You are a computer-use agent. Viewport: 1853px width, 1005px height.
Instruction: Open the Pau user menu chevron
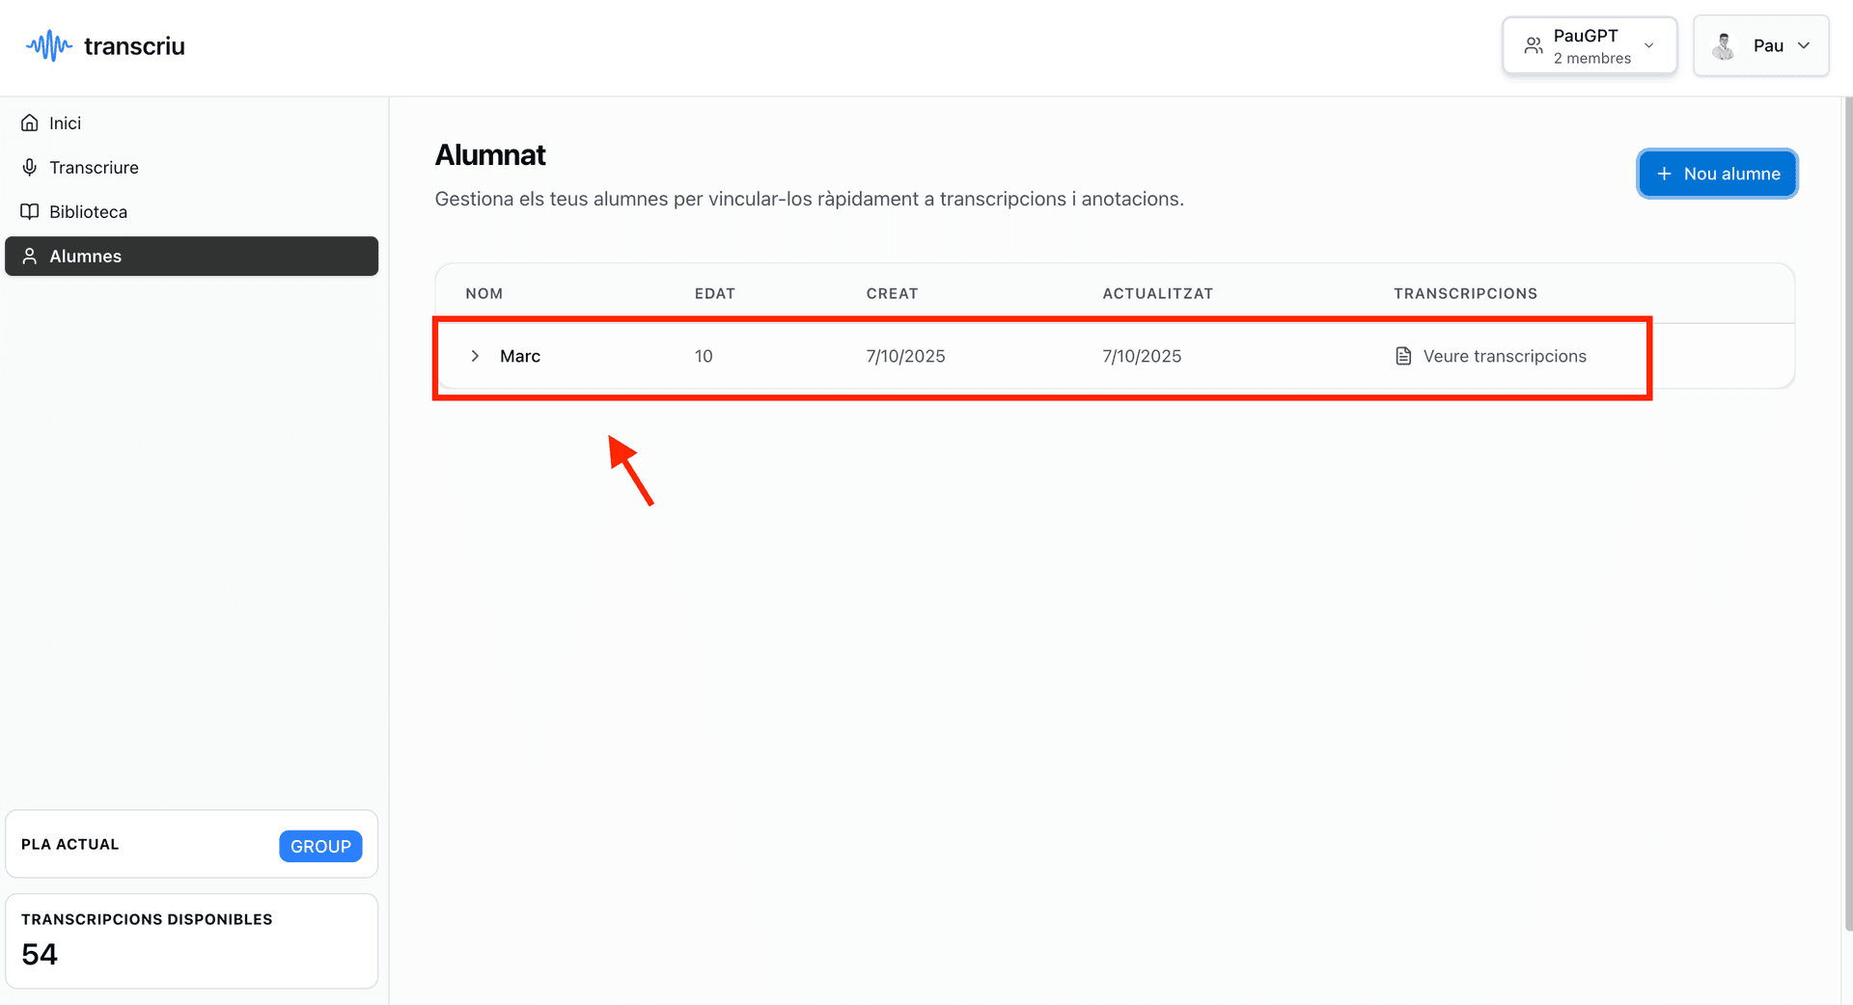[1803, 45]
